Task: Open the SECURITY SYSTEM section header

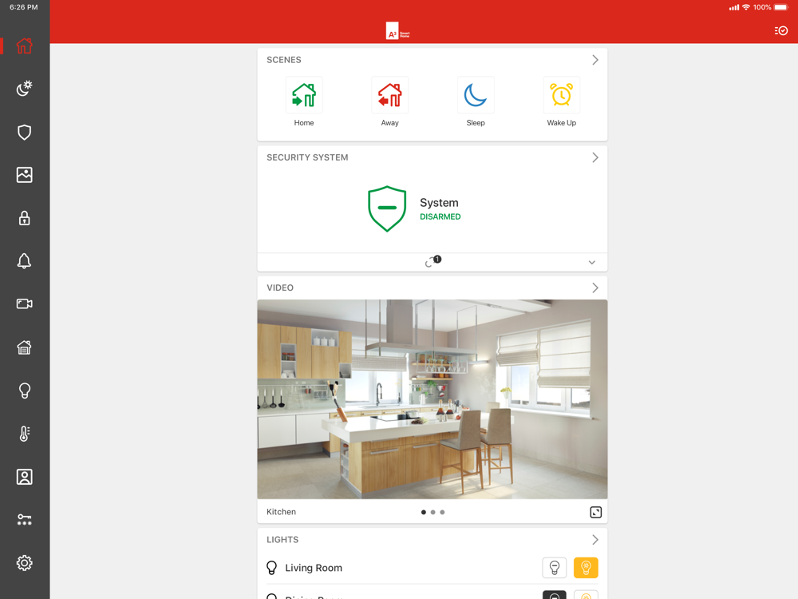Action: (x=307, y=158)
